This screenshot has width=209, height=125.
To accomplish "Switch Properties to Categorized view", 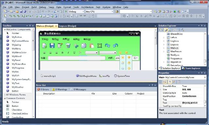I will coord(161,82).
